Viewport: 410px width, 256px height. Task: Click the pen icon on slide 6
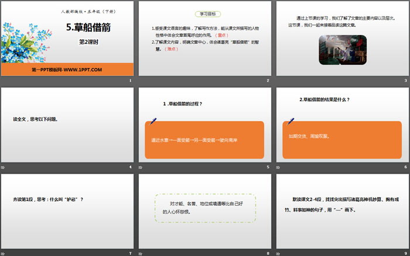[290, 121]
